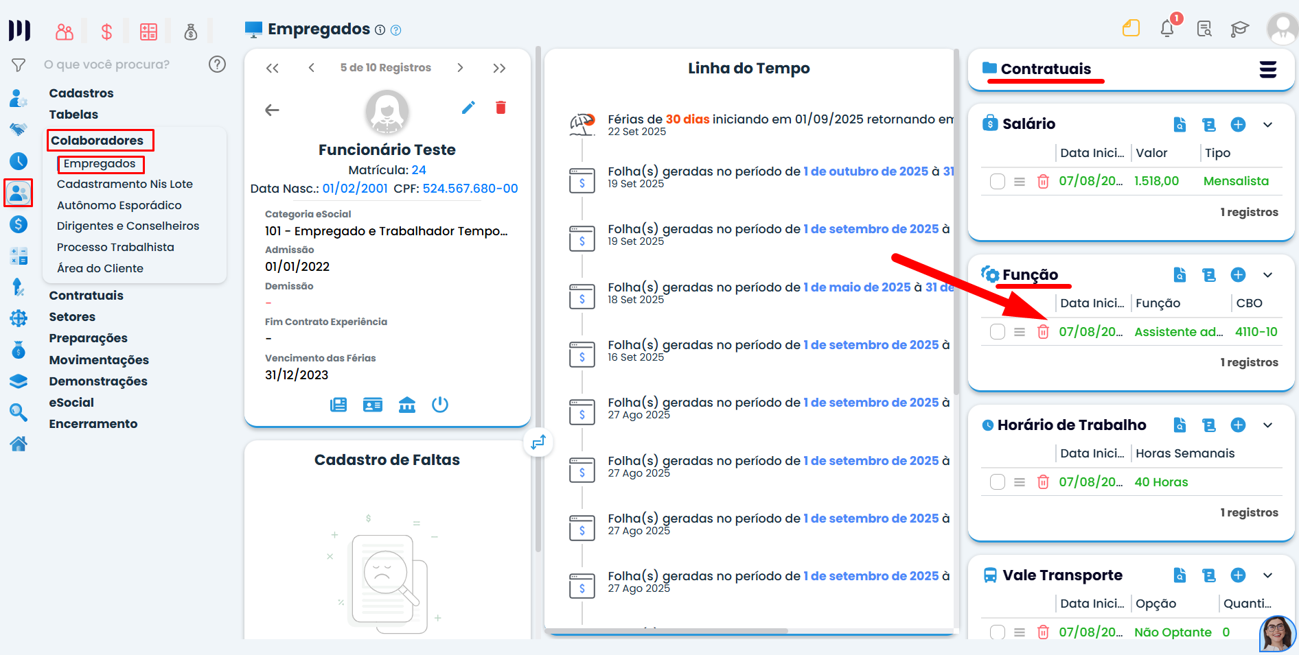Open Área do Cliente
Image resolution: width=1299 pixels, height=655 pixels.
100,268
